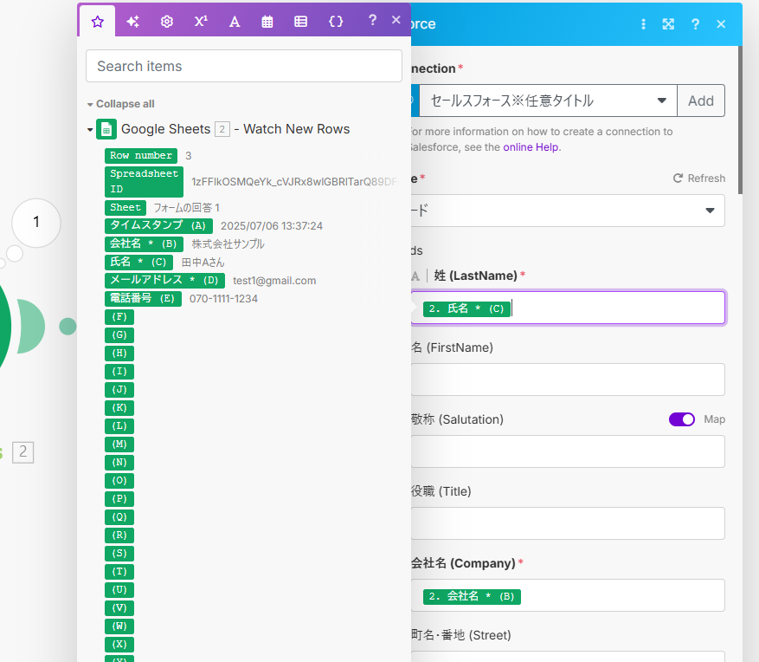Collapse the Google Sheets module tree
The image size is (759, 662).
pos(90,129)
